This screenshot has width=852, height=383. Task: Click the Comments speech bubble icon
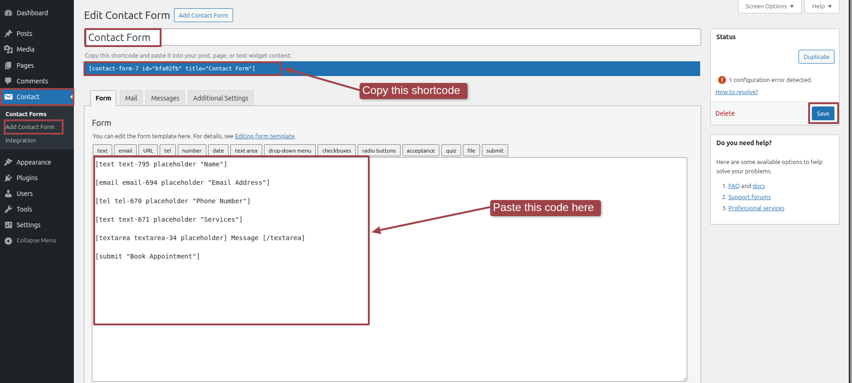[8, 81]
